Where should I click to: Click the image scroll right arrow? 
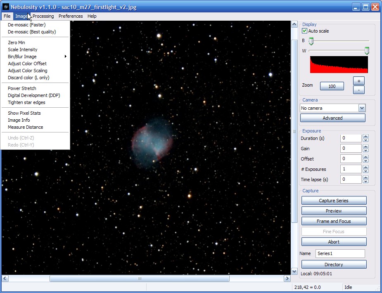point(287,279)
